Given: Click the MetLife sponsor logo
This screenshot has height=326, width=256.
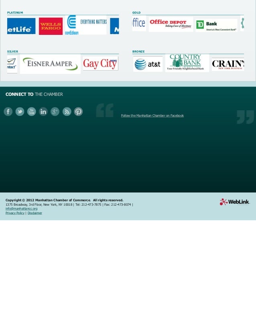Looking at the screenshot, I should [21, 26].
